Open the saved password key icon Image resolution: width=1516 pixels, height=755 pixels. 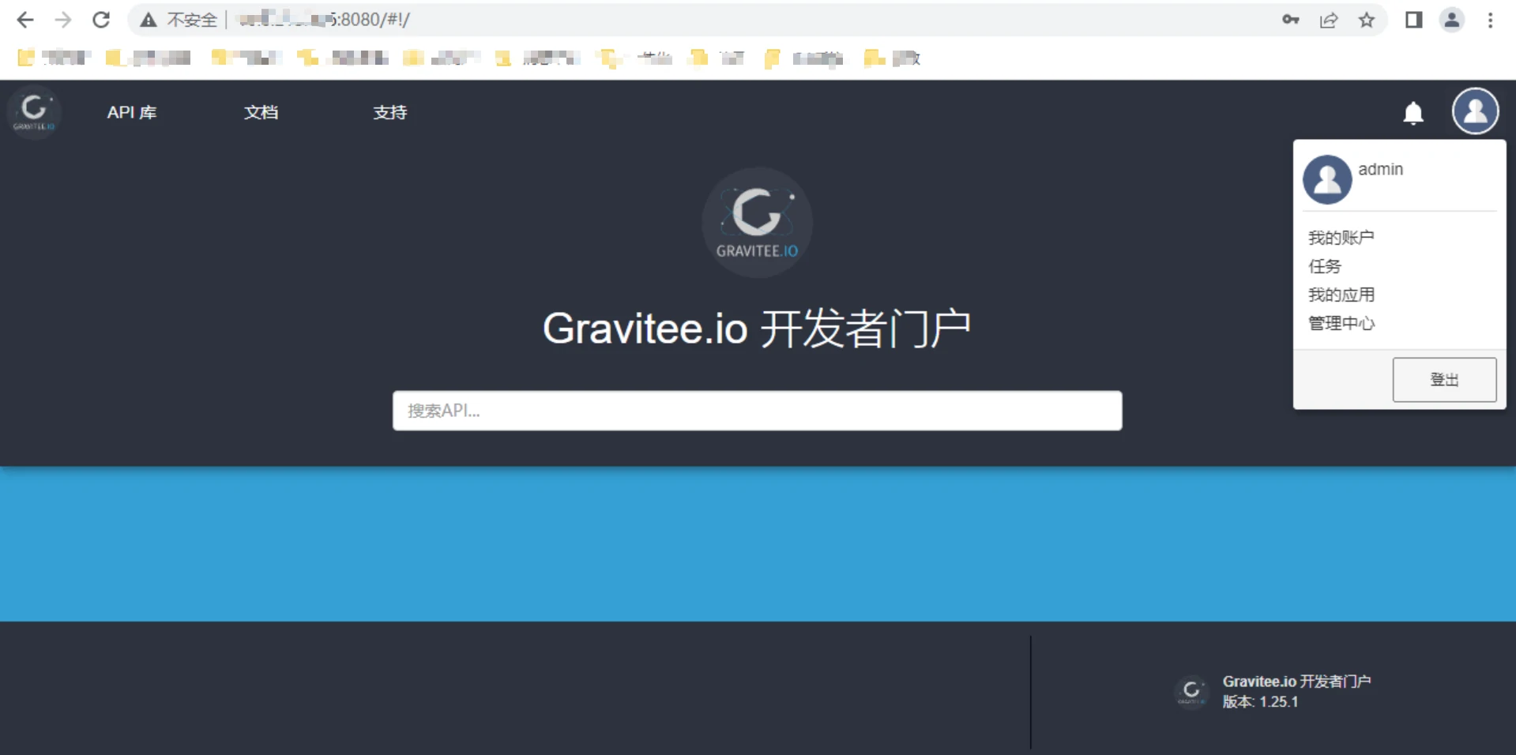point(1291,20)
